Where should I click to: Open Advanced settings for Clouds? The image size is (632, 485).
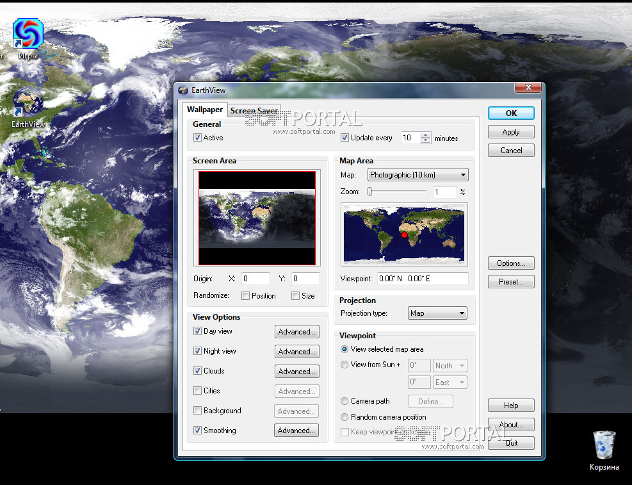tap(296, 372)
